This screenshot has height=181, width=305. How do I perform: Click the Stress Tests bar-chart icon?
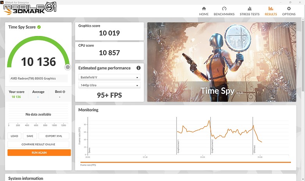(x=249, y=8)
